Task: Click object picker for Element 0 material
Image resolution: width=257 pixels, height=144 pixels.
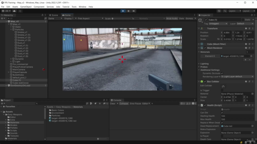Action: coord(251,56)
